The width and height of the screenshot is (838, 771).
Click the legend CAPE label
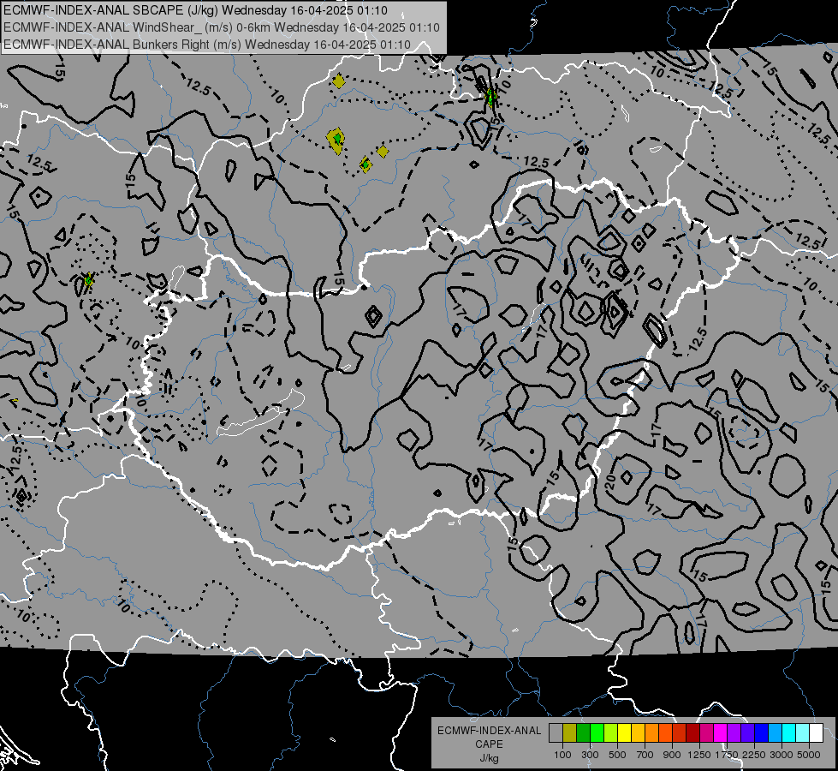click(489, 744)
